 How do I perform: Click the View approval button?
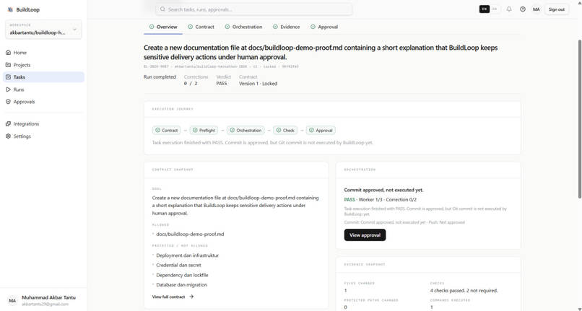(365, 235)
